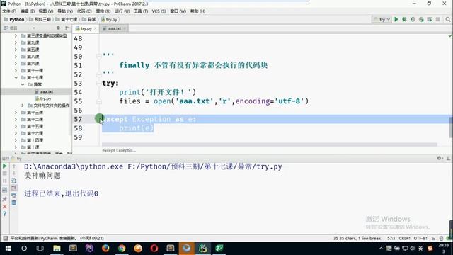Image resolution: width=453 pixels, height=255 pixels.
Task: Click the editor horizontal scrollbar
Action: coord(269,144)
